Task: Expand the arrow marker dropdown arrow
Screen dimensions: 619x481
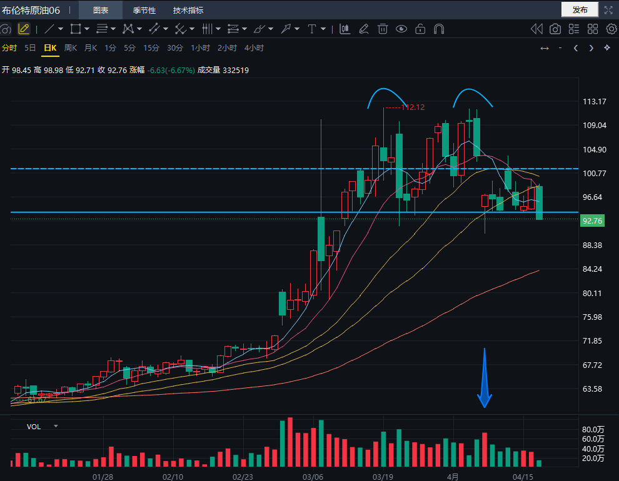Action: [297, 29]
